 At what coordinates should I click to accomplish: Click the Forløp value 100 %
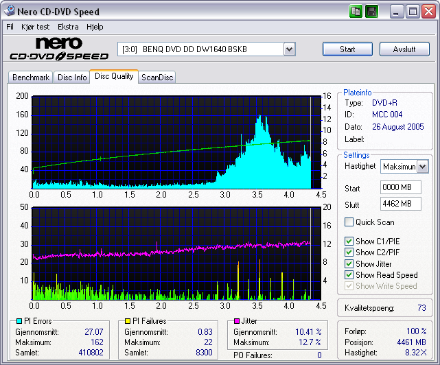point(417,331)
